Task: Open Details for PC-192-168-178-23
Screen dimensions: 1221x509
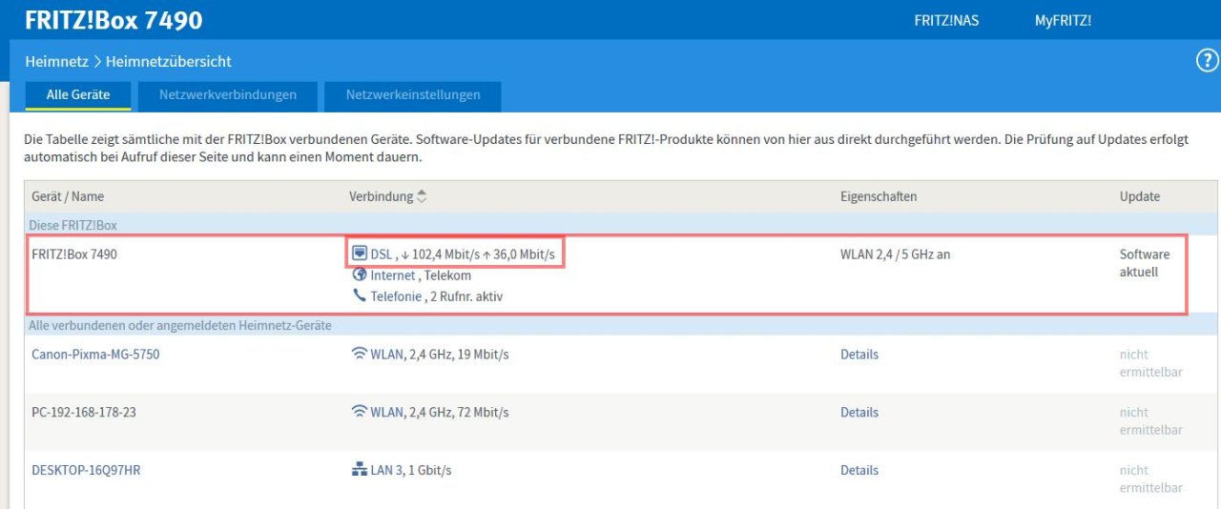Action: pos(859,412)
